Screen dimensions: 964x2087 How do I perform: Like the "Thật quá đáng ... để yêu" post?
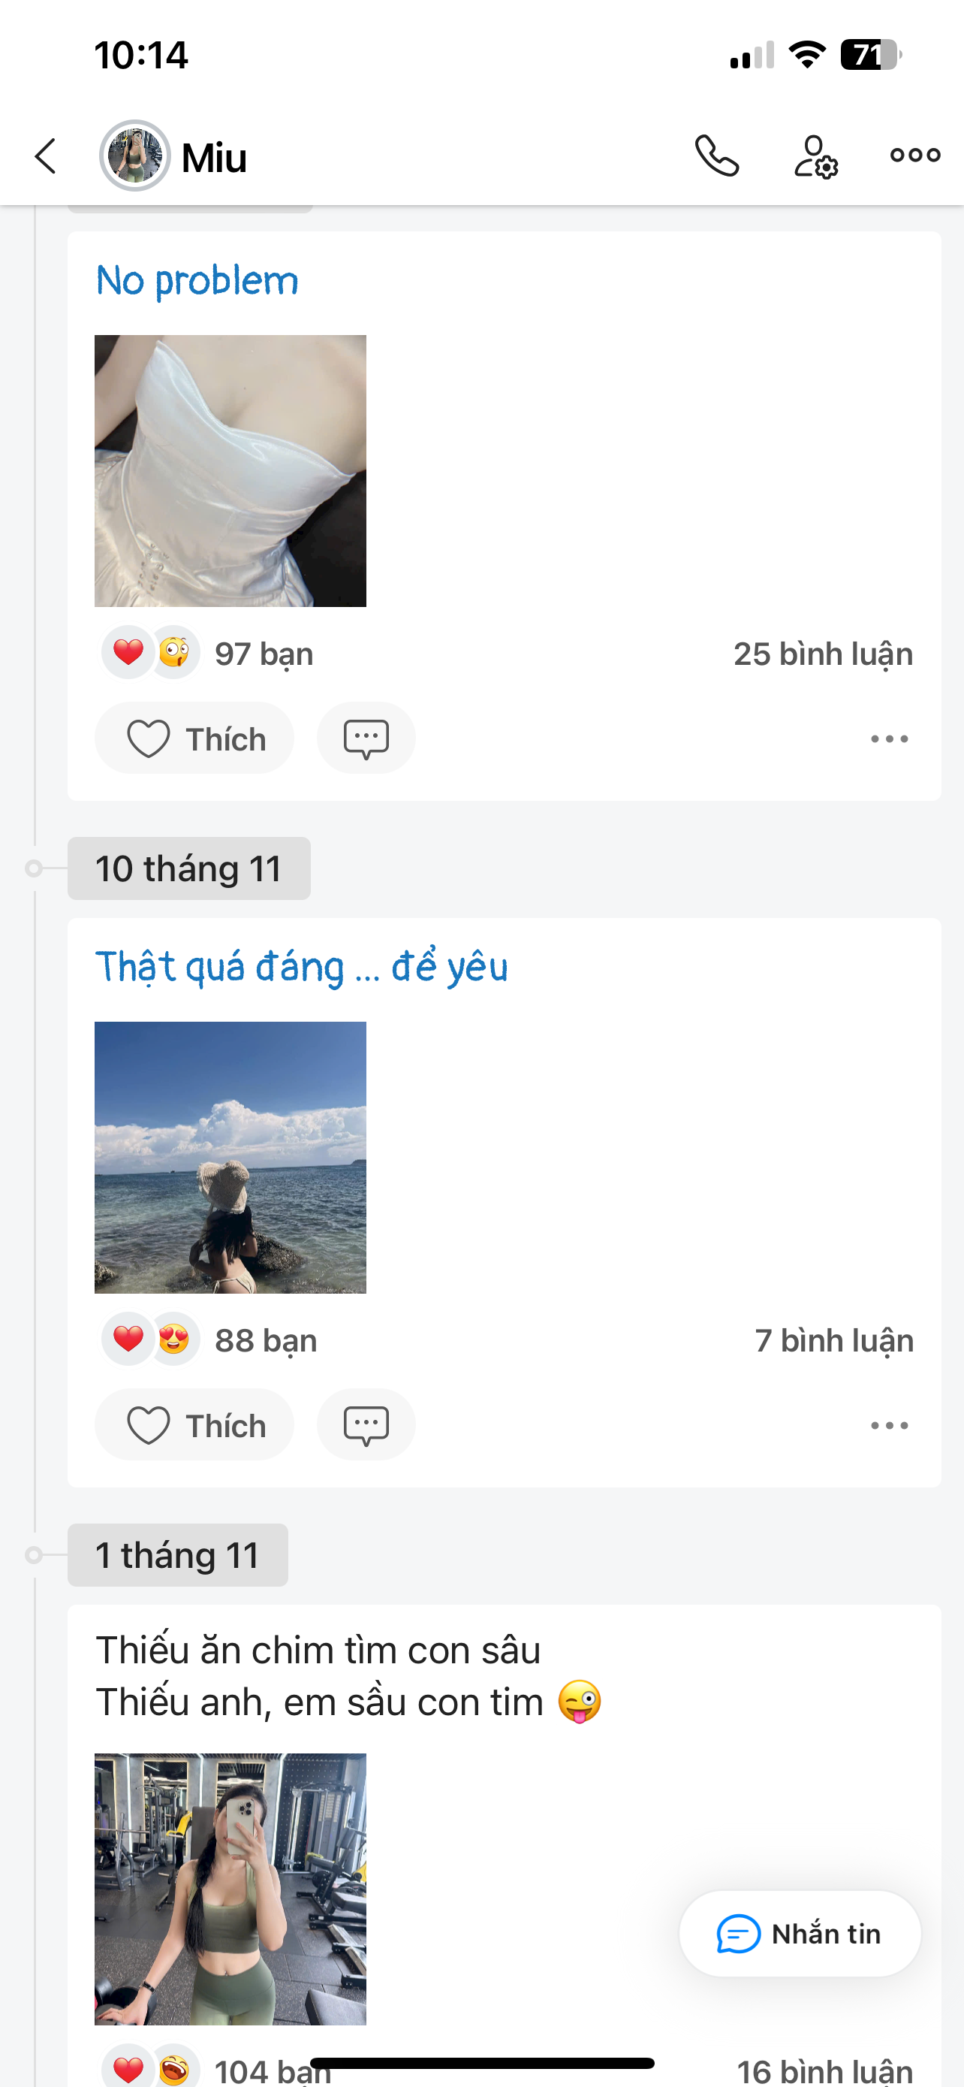coord(194,1424)
